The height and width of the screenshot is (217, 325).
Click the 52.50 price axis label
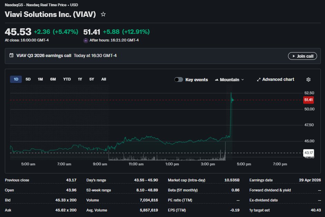pos(309,93)
